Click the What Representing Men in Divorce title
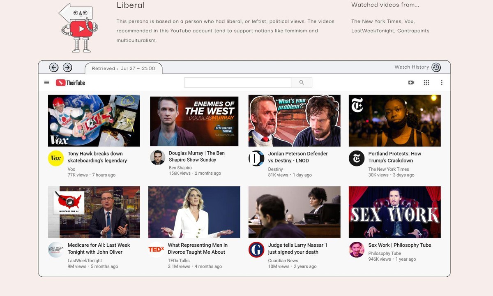 (198, 248)
